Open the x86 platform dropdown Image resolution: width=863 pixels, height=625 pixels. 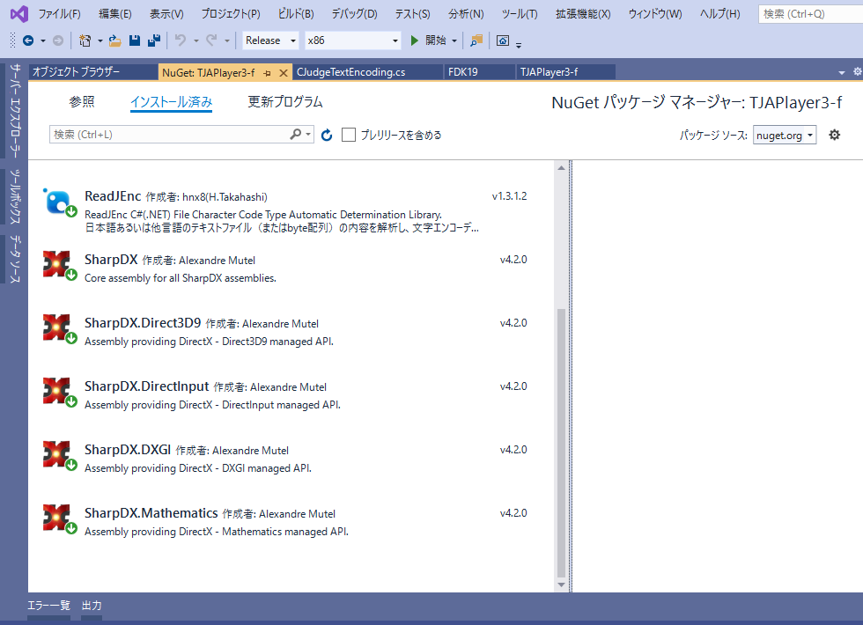pyautogui.click(x=351, y=40)
